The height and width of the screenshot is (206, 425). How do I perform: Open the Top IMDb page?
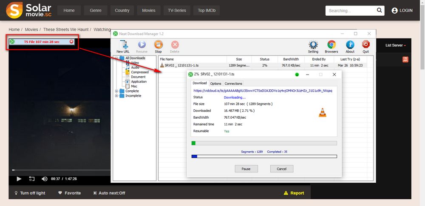tap(207, 11)
